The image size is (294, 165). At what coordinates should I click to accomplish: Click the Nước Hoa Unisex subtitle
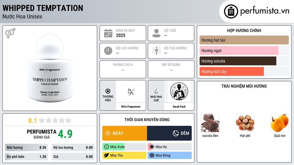(x=22, y=16)
